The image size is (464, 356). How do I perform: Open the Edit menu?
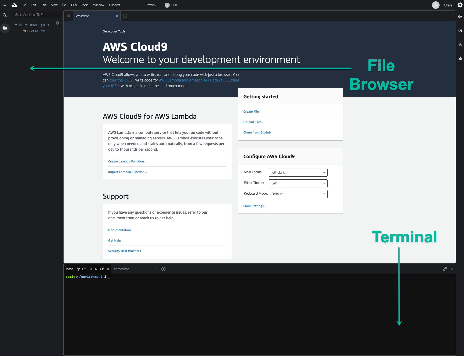click(x=33, y=5)
